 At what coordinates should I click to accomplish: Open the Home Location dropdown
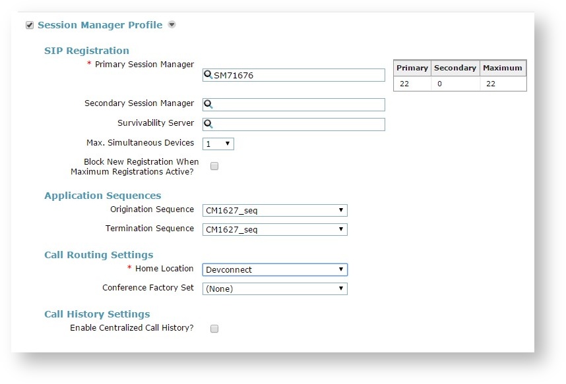274,269
